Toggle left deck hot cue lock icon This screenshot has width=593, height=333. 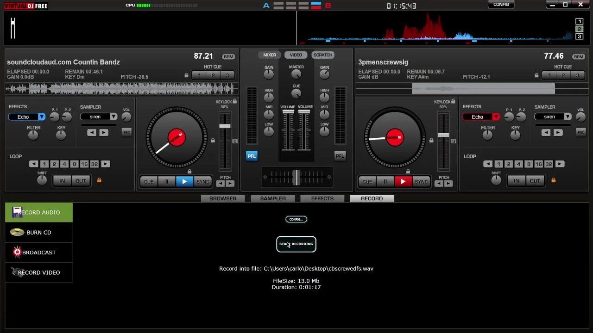186,75
